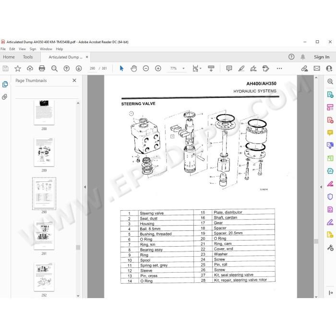
Task: Open the Edit menu
Action: [12, 49]
